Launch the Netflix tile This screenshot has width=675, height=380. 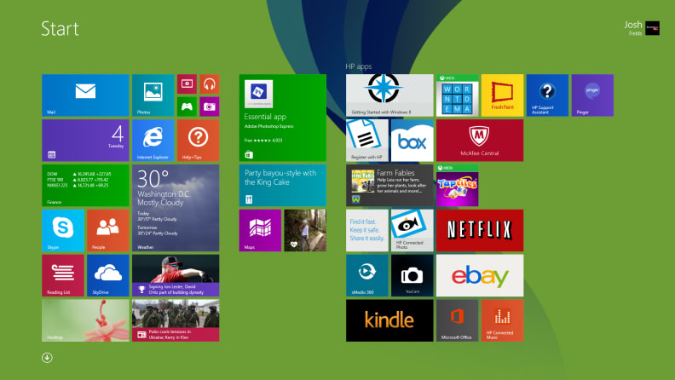(480, 230)
